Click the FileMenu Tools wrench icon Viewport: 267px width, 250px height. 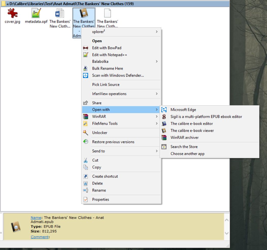tap(85, 123)
